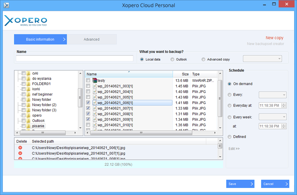Uncheck the wp_20140621_008[1] checkbox
This screenshot has height=195, width=297.
[88, 114]
